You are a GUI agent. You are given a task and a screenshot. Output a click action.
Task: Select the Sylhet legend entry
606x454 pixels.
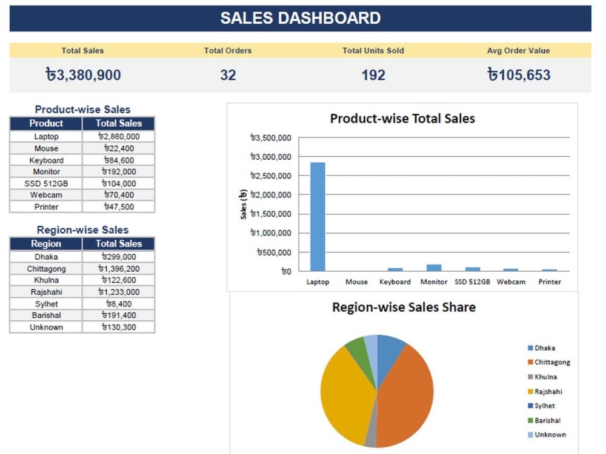click(541, 406)
